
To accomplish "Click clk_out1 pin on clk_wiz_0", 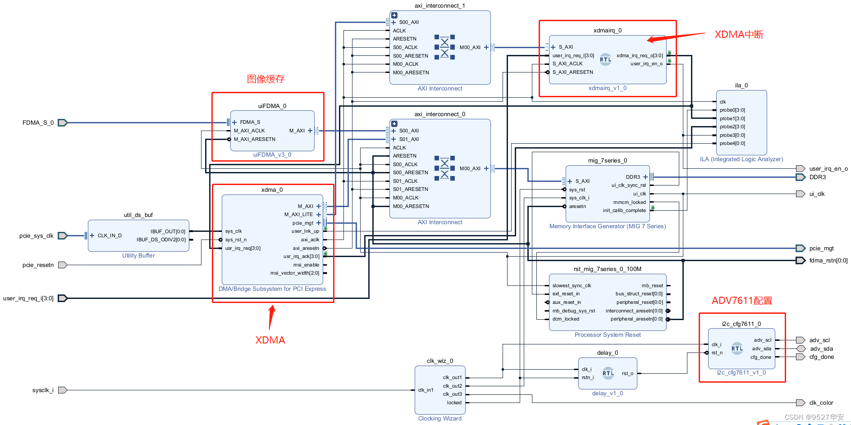I will 452,378.
